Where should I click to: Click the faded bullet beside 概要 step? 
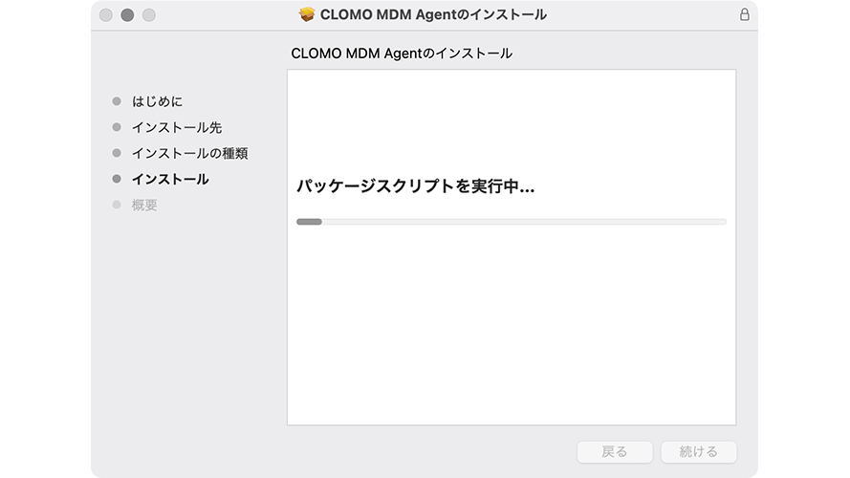(117, 205)
